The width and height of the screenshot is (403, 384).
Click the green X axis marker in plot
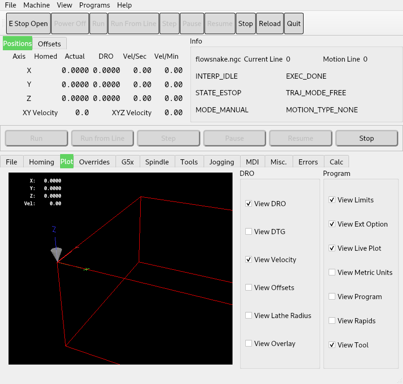(x=87, y=269)
